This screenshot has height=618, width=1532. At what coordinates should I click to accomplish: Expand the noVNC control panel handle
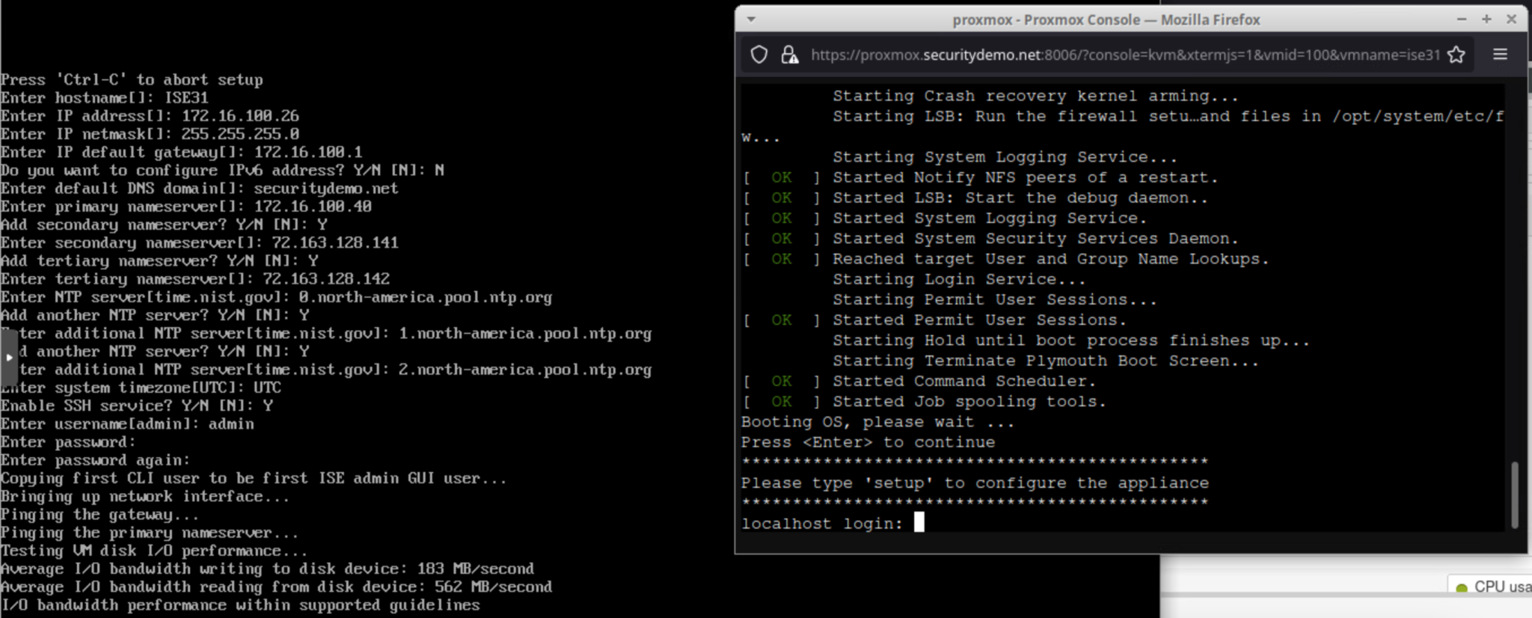(x=8, y=358)
